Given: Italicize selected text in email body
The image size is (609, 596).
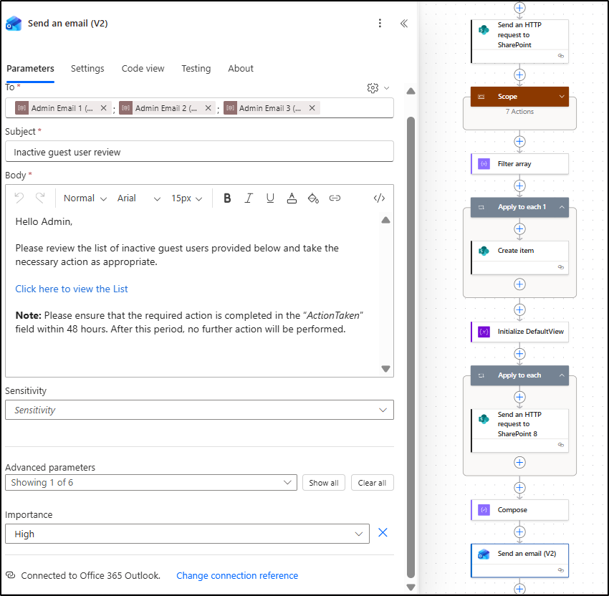Looking at the screenshot, I should (249, 198).
